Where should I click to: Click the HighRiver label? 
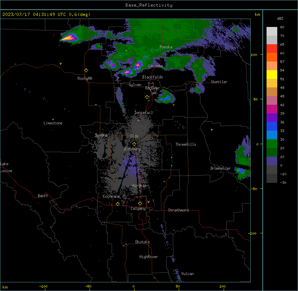149,257
